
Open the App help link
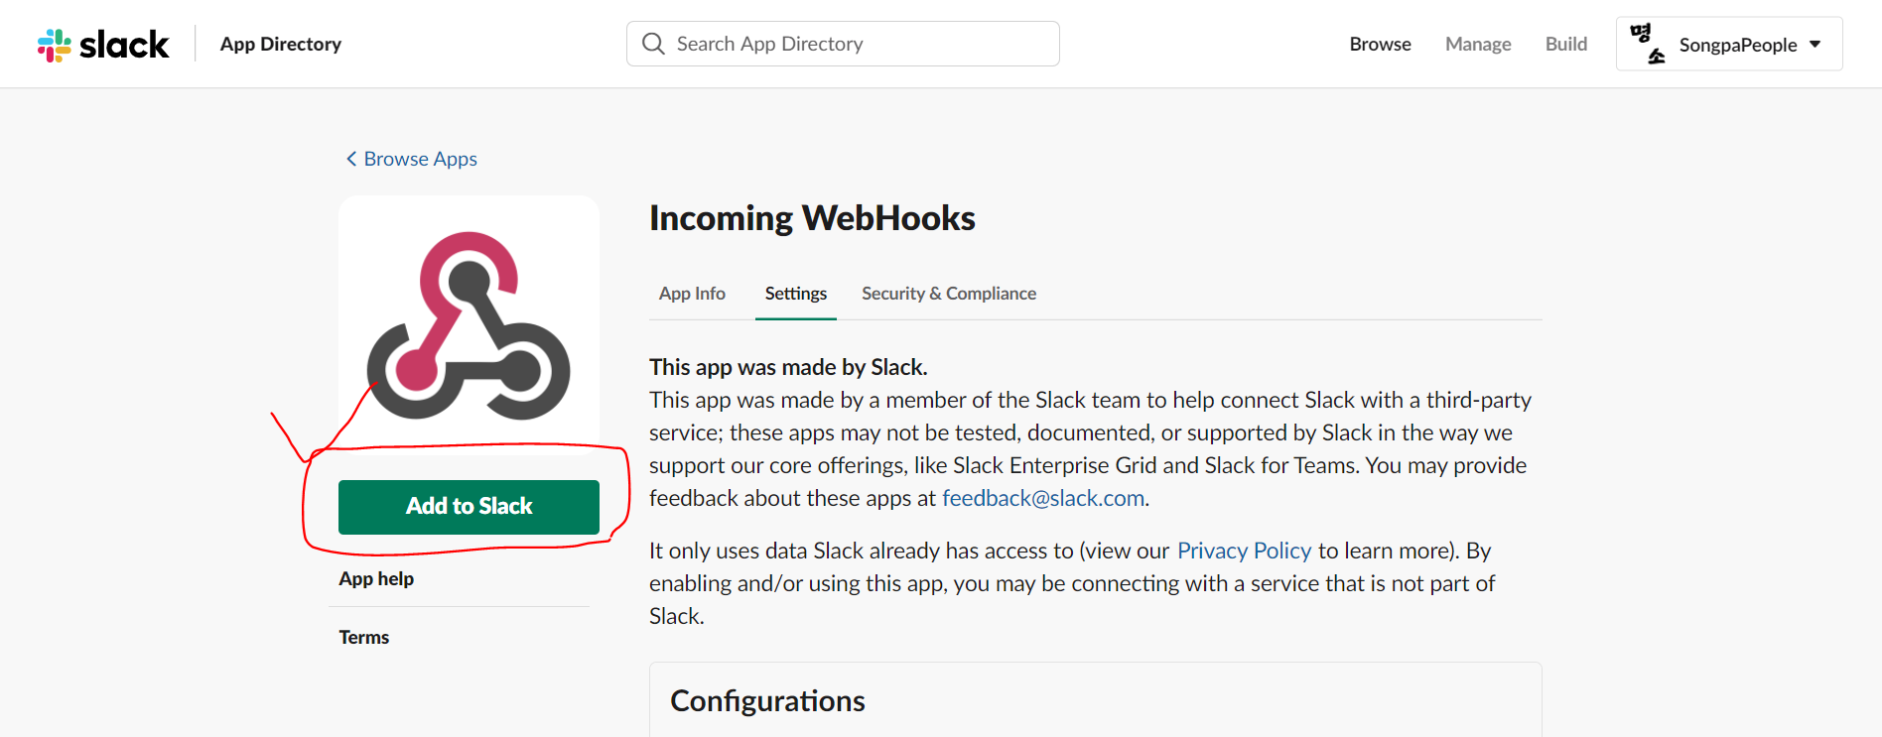(376, 578)
